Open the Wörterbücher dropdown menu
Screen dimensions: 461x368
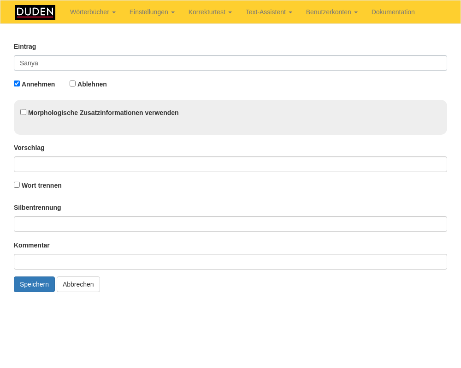click(93, 12)
